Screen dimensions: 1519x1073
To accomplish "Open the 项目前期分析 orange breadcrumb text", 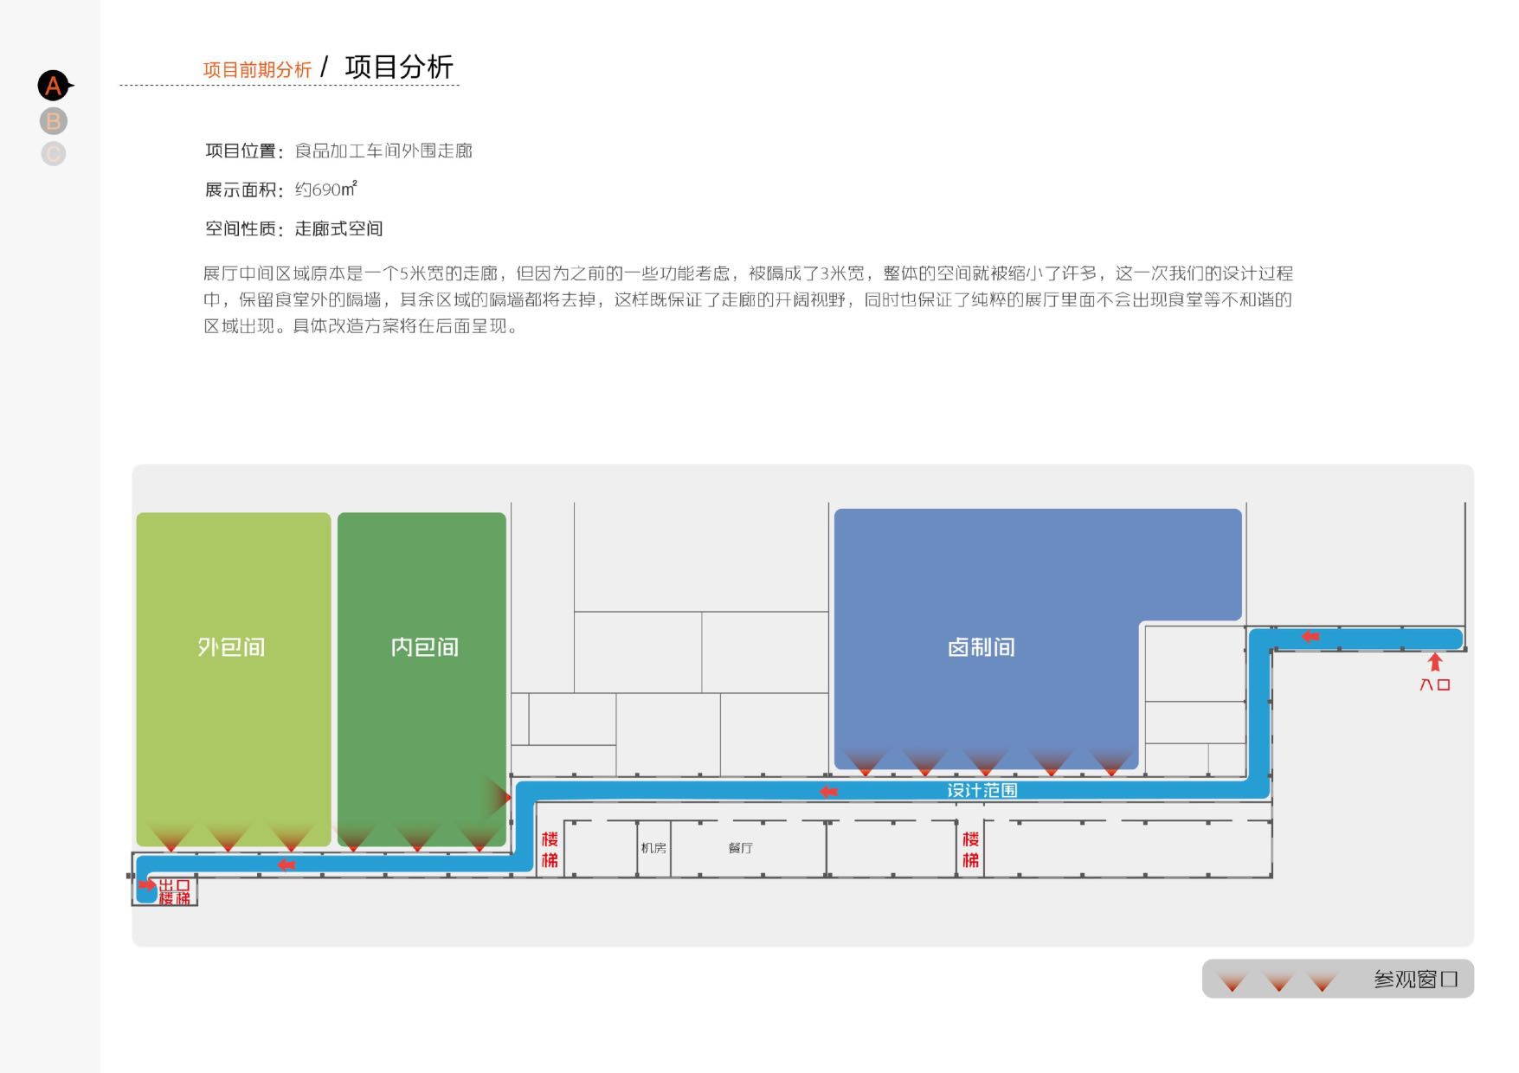I will [257, 70].
